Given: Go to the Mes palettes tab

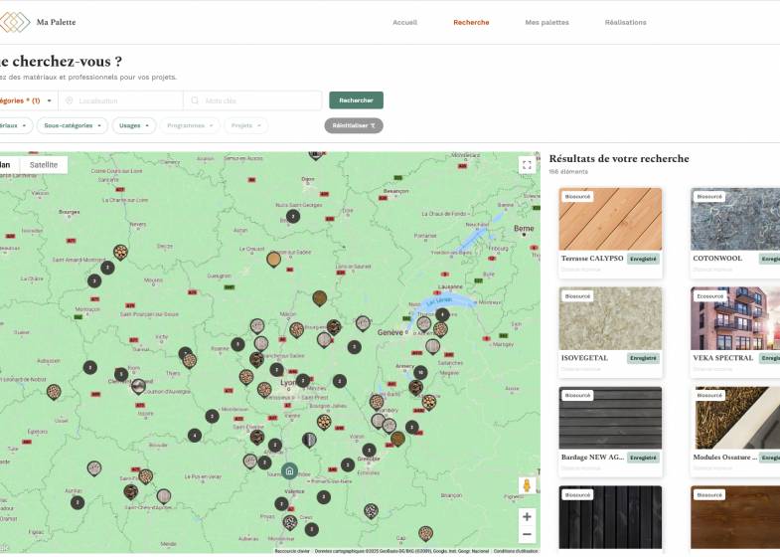Looking at the screenshot, I should click(546, 22).
